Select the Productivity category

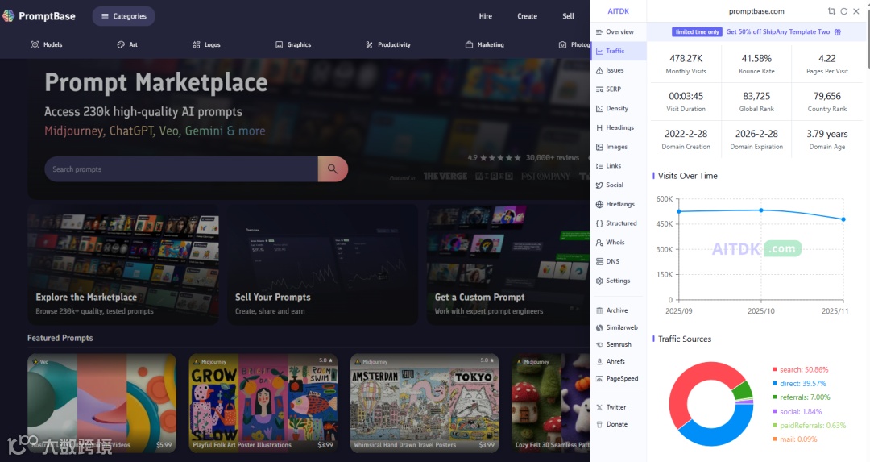coord(388,44)
